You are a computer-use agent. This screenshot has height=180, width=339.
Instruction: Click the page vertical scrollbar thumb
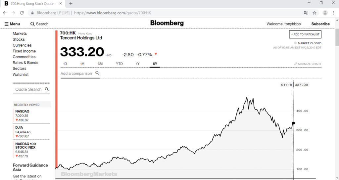337,37
